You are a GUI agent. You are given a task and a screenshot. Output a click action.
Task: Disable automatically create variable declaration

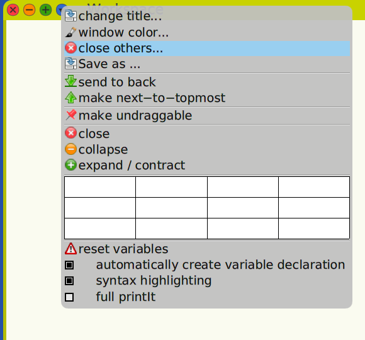point(69,265)
